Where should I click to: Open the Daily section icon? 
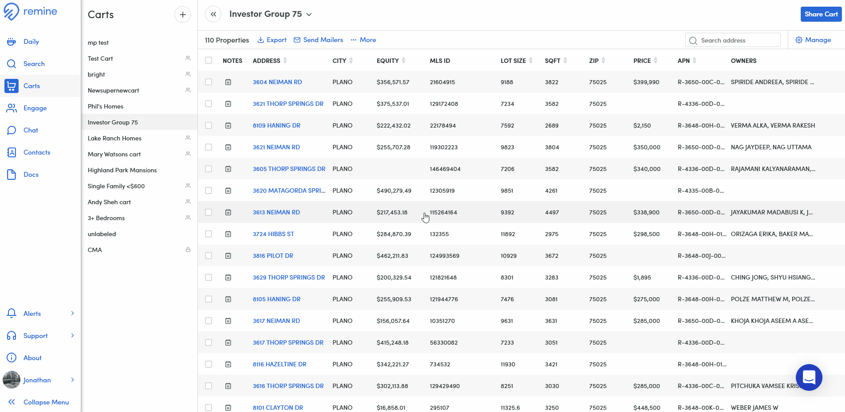pos(12,42)
